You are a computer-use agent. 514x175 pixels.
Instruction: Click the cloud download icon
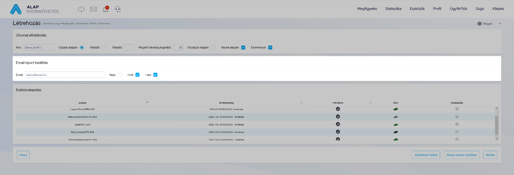tap(81, 9)
